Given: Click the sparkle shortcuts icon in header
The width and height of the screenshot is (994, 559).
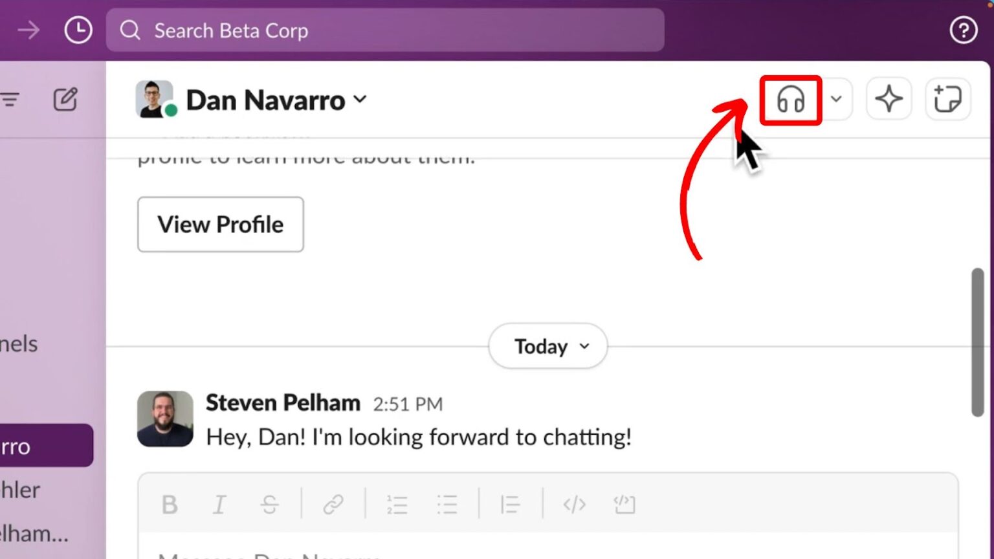Looking at the screenshot, I should point(889,99).
